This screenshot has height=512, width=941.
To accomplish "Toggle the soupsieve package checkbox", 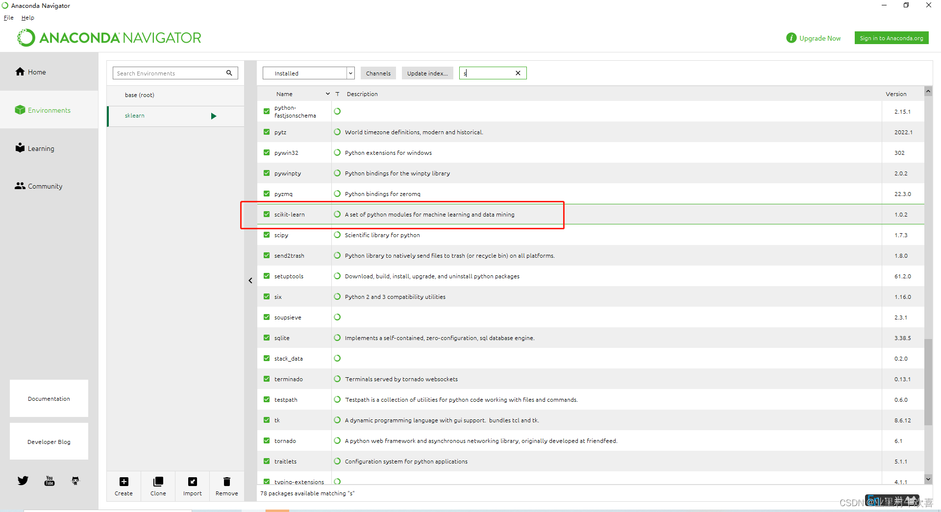I will tap(267, 317).
